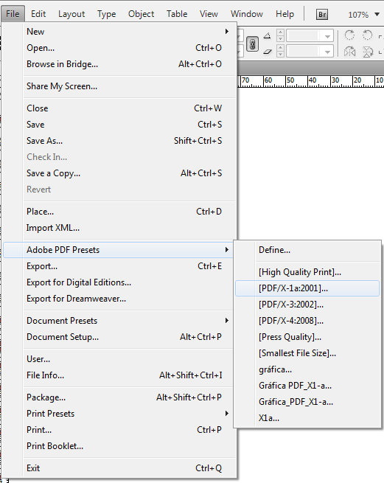
Task: Click the rotation angle icon
Action: pos(268,35)
